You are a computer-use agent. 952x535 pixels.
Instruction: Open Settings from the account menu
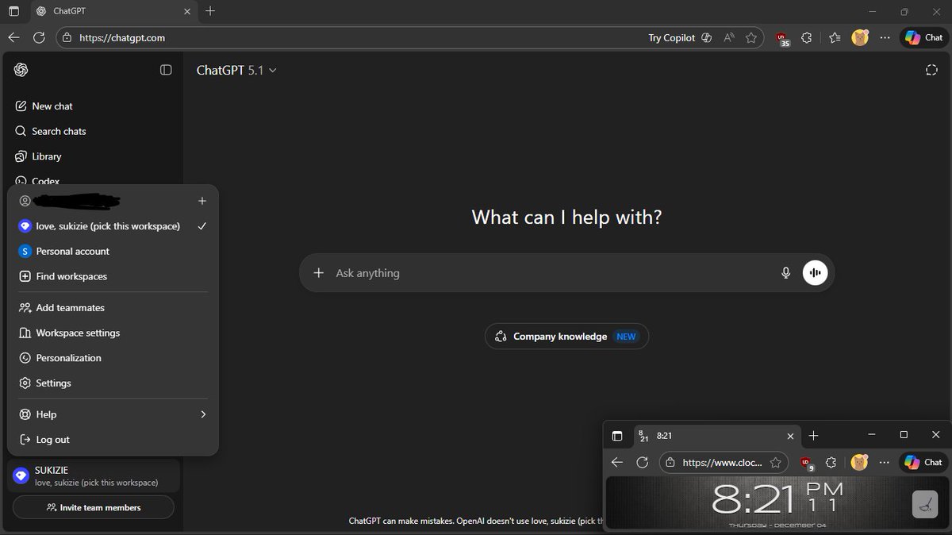(113, 383)
